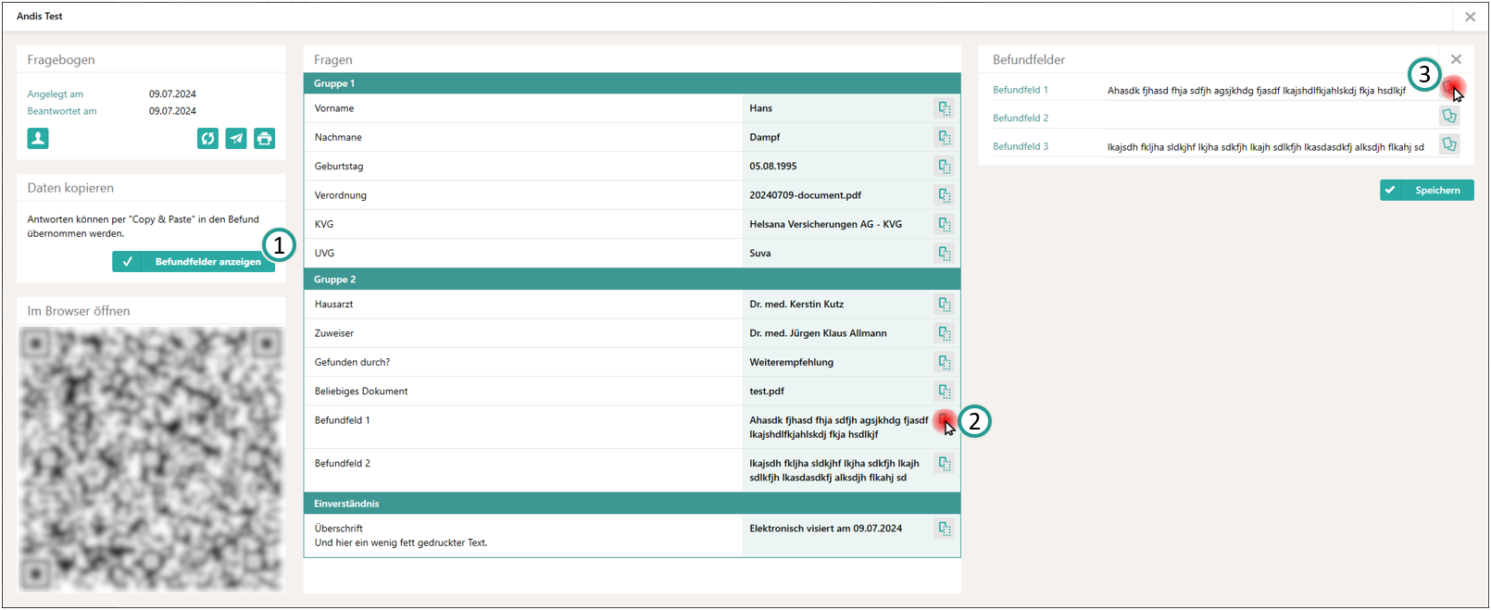The width and height of the screenshot is (1491, 610).
Task: Copy the Geburtstag answer 05.08.1995
Action: pyautogui.click(x=944, y=167)
